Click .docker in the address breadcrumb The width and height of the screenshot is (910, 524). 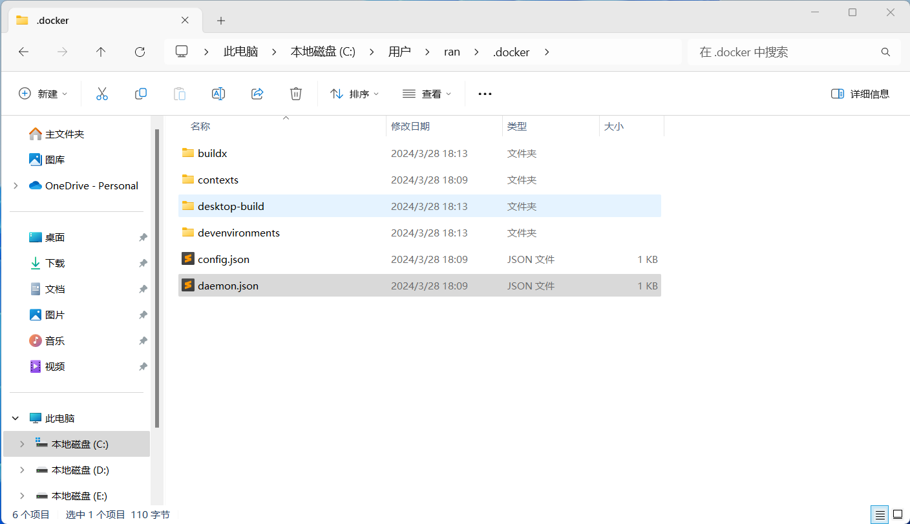point(511,52)
